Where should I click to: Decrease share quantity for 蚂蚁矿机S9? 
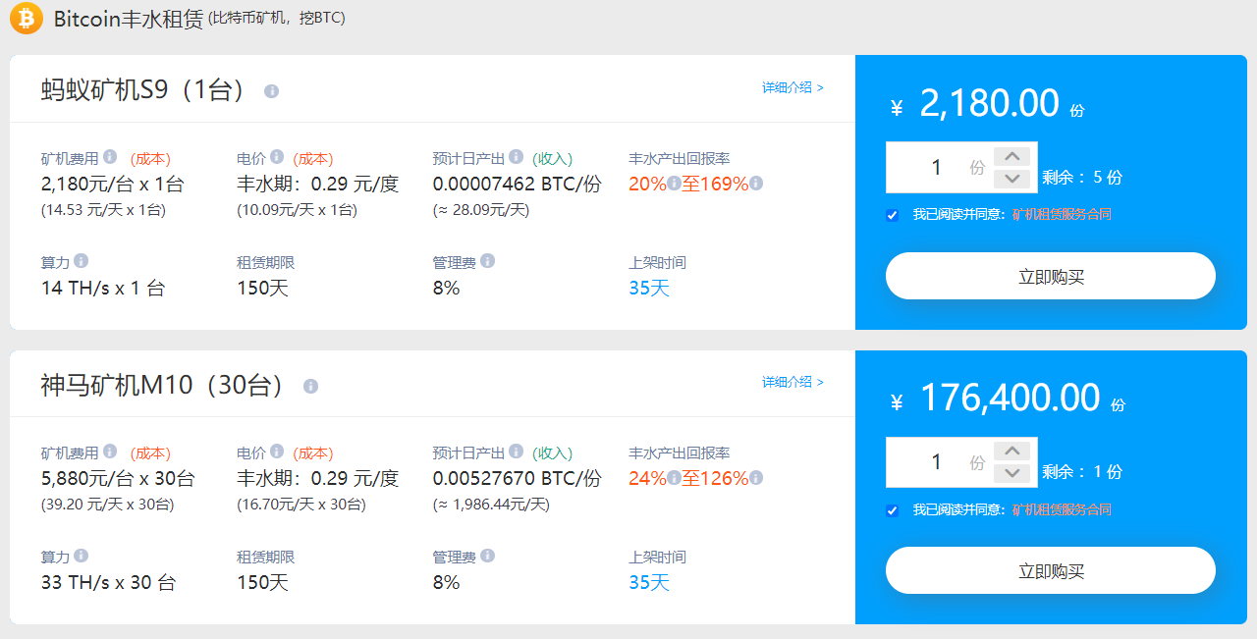click(1011, 179)
